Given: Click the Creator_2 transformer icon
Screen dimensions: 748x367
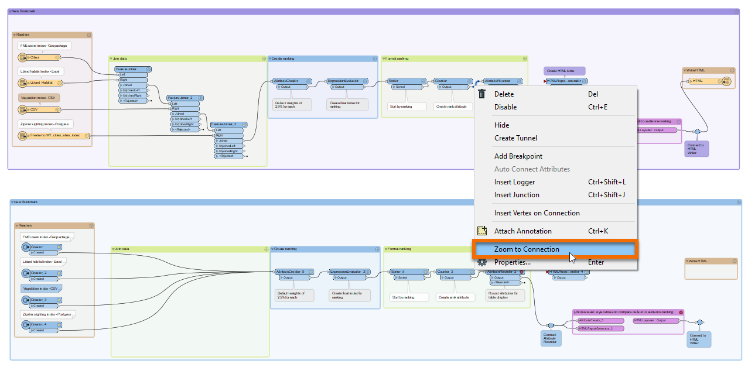Looking at the screenshot, I should tap(25, 273).
